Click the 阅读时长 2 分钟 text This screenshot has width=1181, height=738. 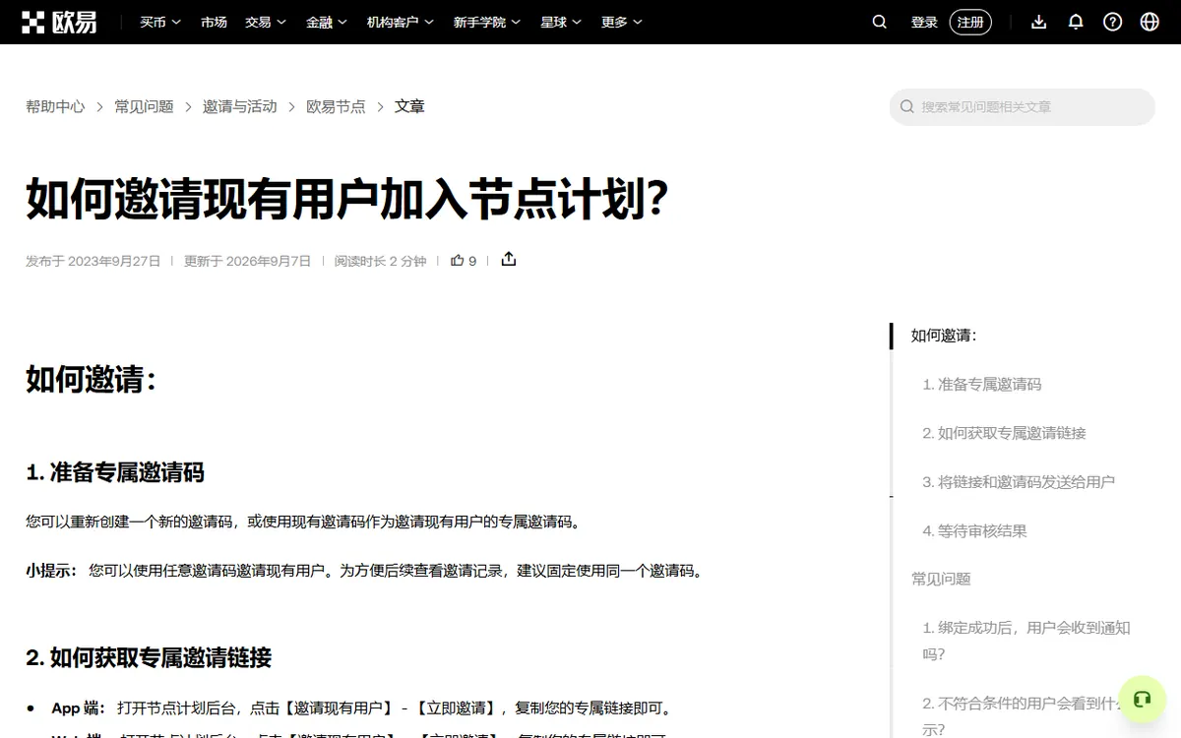tap(380, 261)
